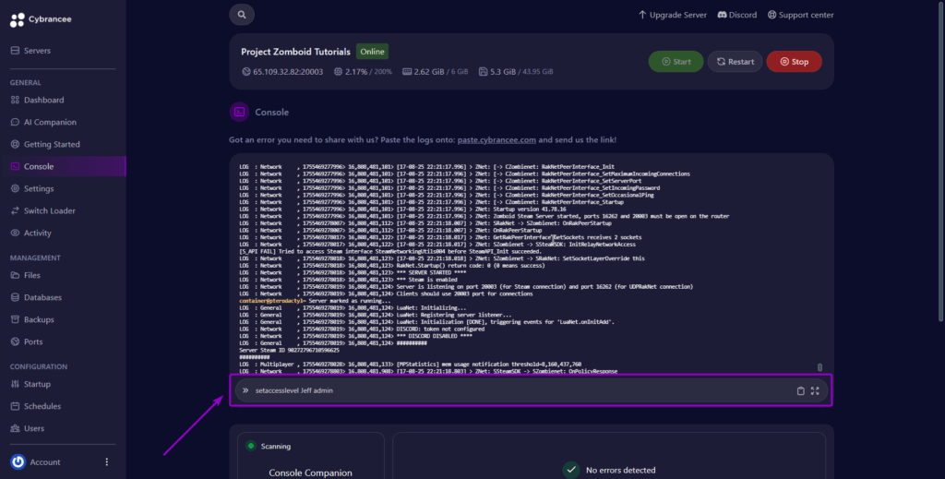Viewport: 945px width, 479px height.
Task: Click the "Server Steam ID" log line
Action: (x=289, y=350)
